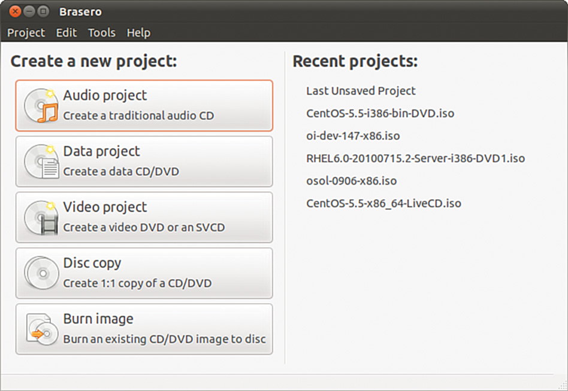568x391 pixels.
Task: Click the window resize grip corner
Action: pos(562,385)
